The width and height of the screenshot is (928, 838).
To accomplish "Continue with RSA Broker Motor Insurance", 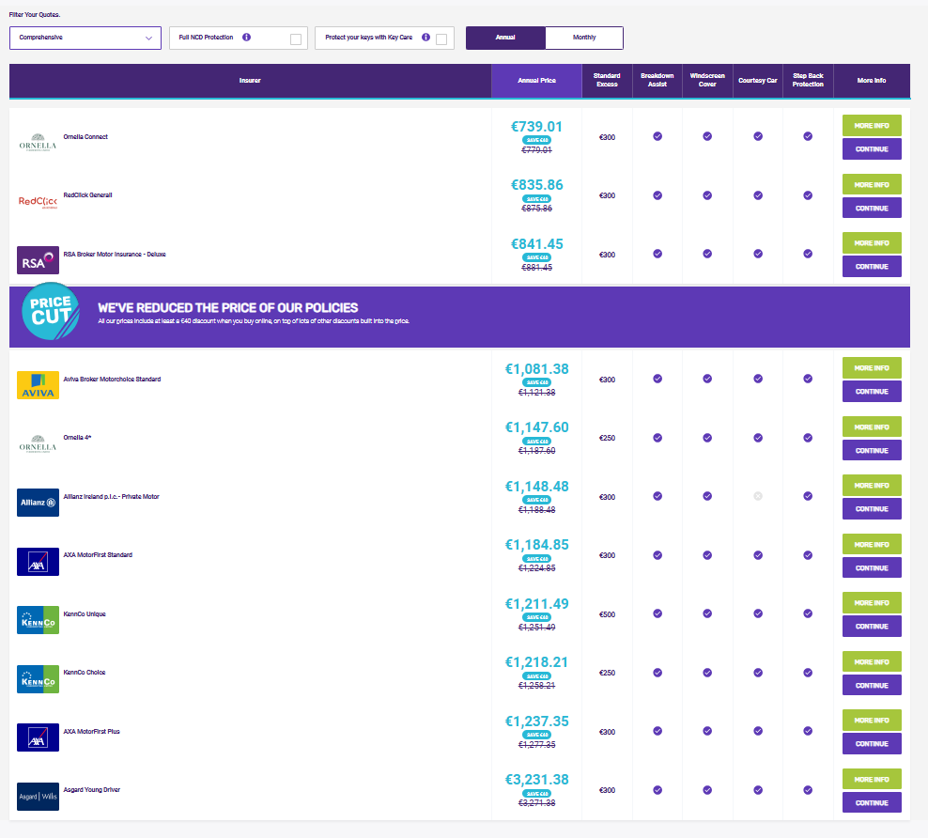I will pos(872,267).
